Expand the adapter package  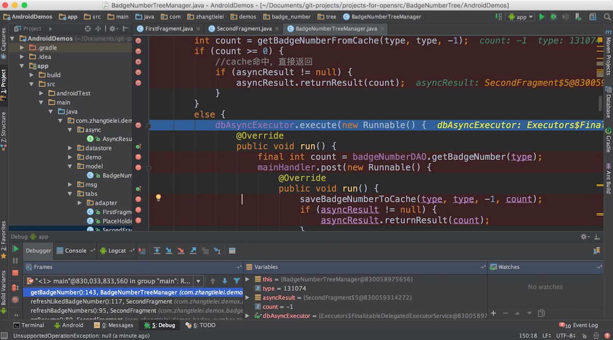point(80,203)
